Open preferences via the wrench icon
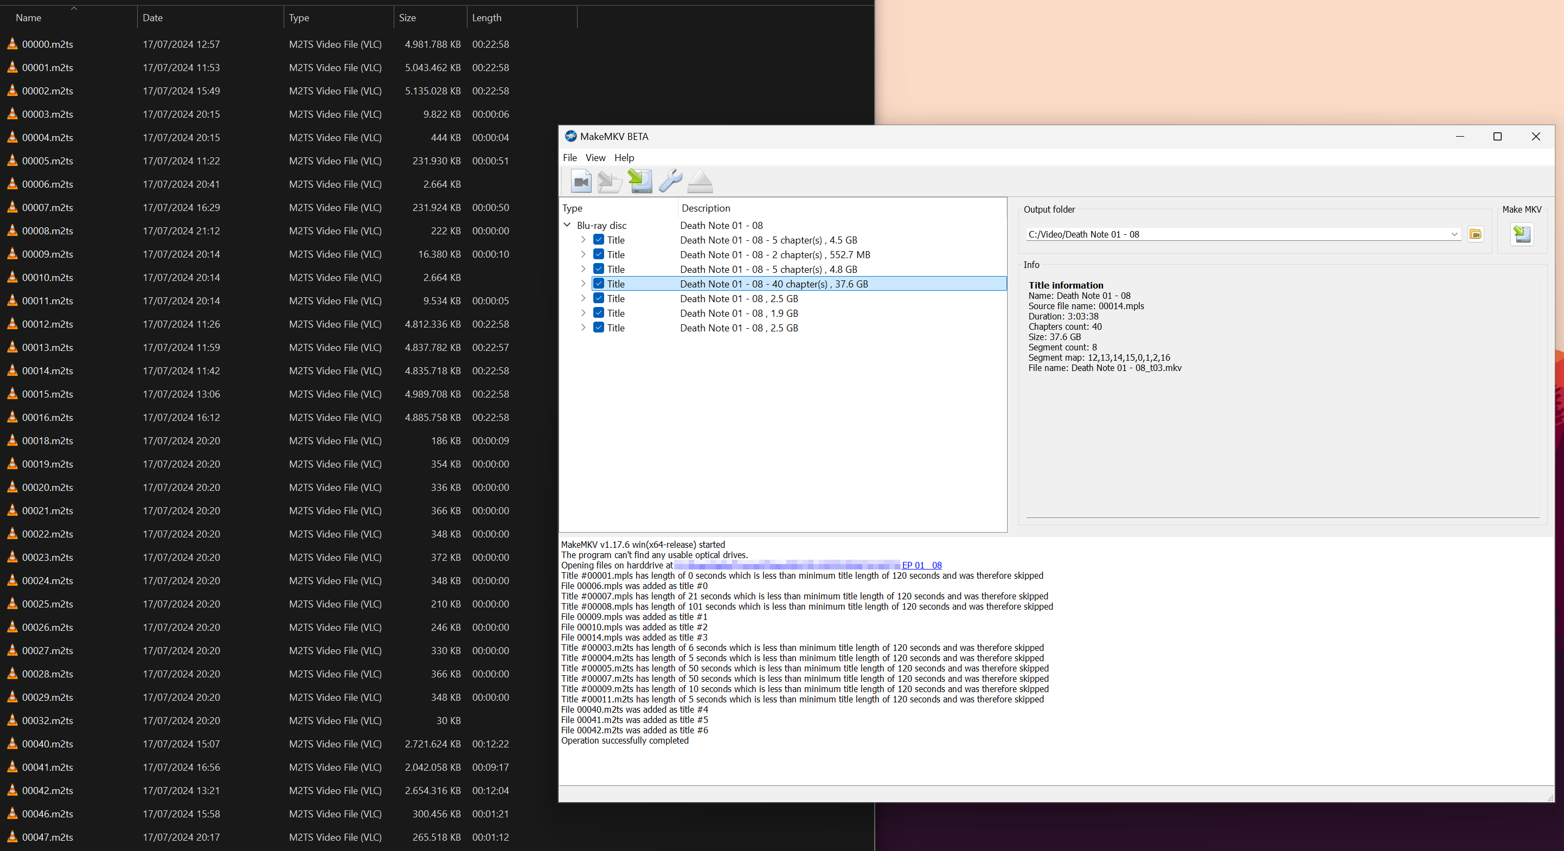This screenshot has height=851, width=1564. pos(670,181)
